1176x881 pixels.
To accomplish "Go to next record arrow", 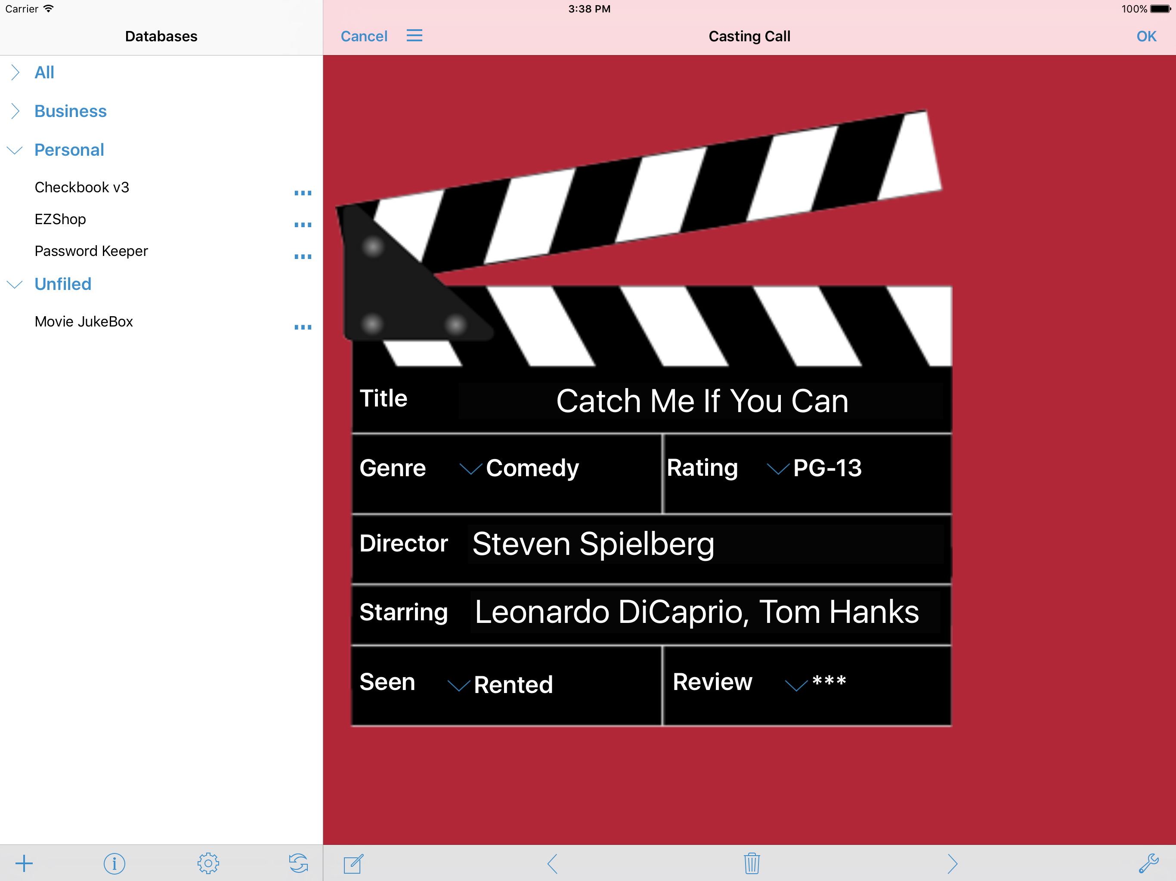I will [952, 863].
